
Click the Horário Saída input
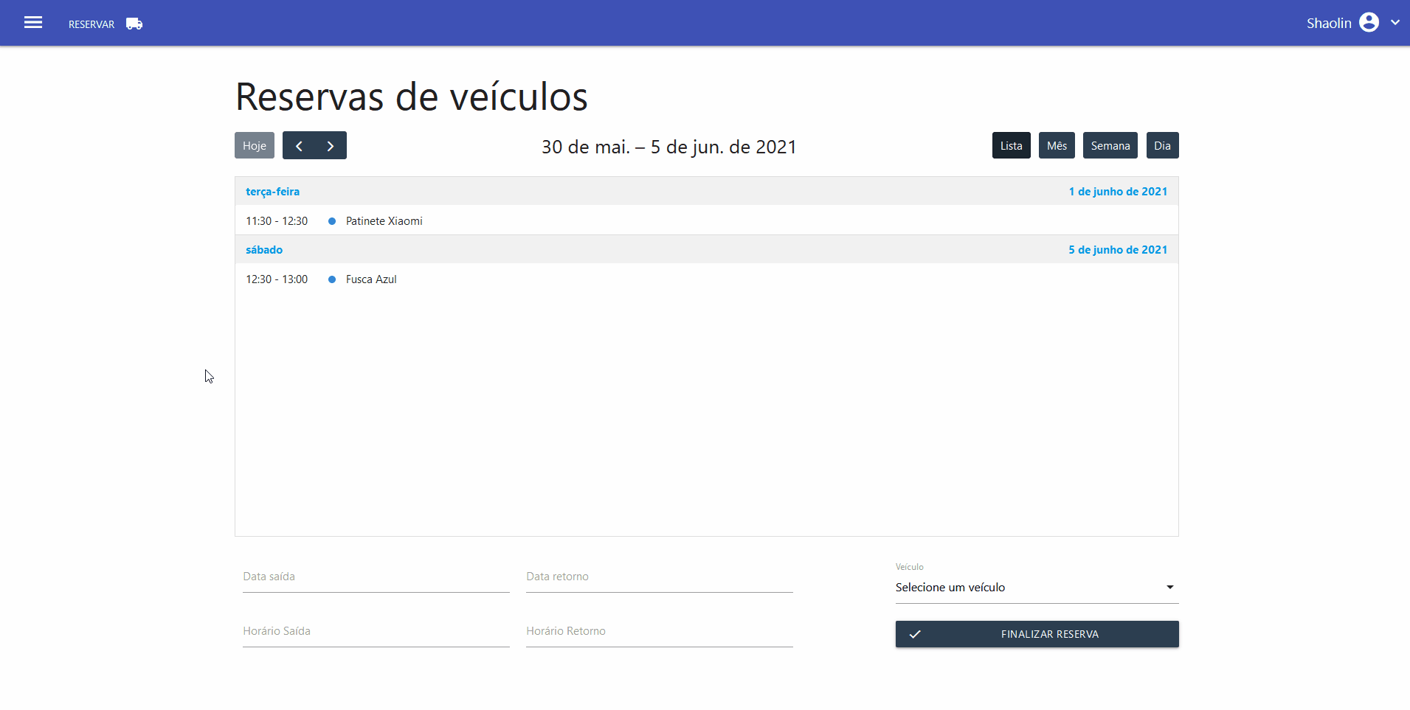click(x=376, y=632)
